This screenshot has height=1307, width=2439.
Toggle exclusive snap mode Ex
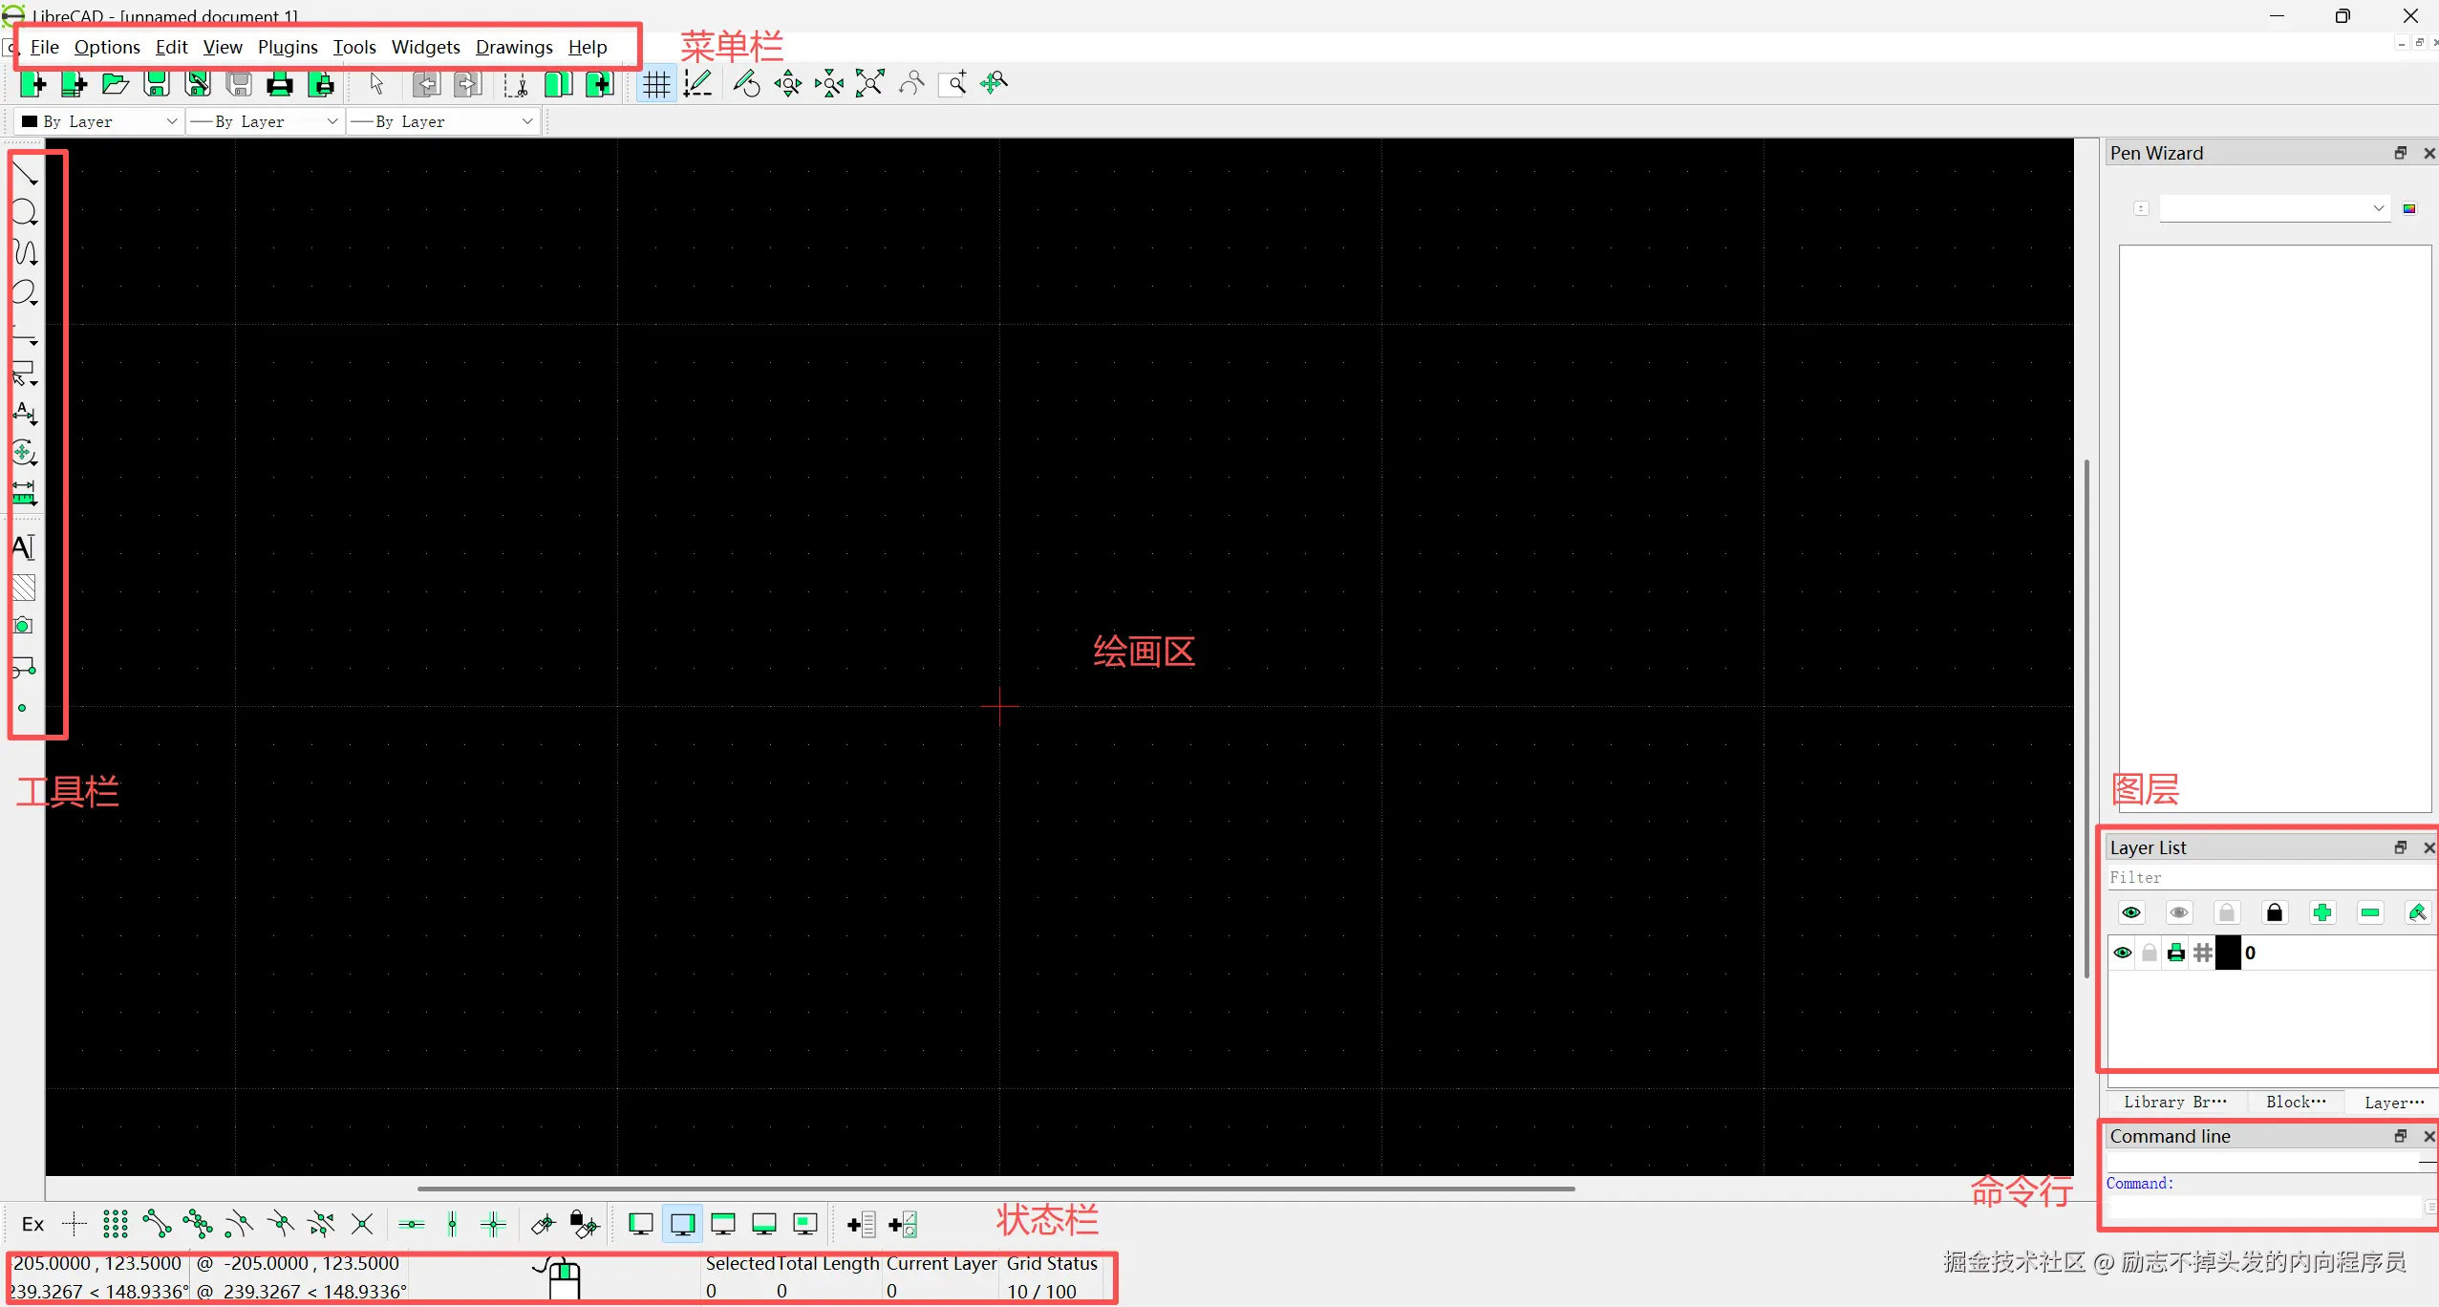point(32,1224)
